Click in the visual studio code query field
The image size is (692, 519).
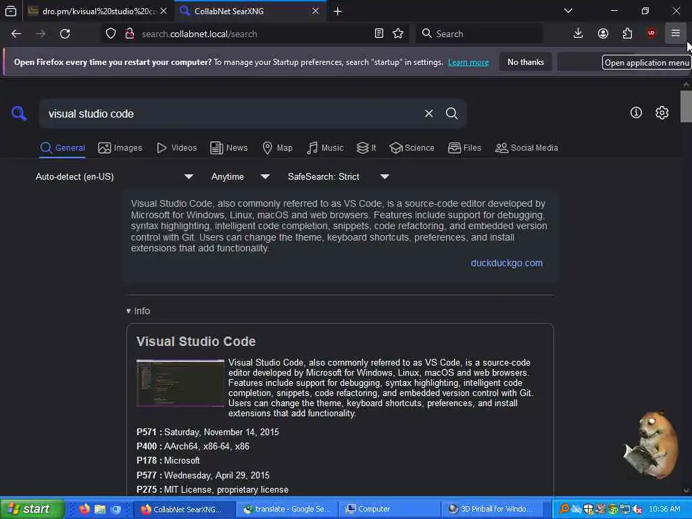pyautogui.click(x=230, y=114)
